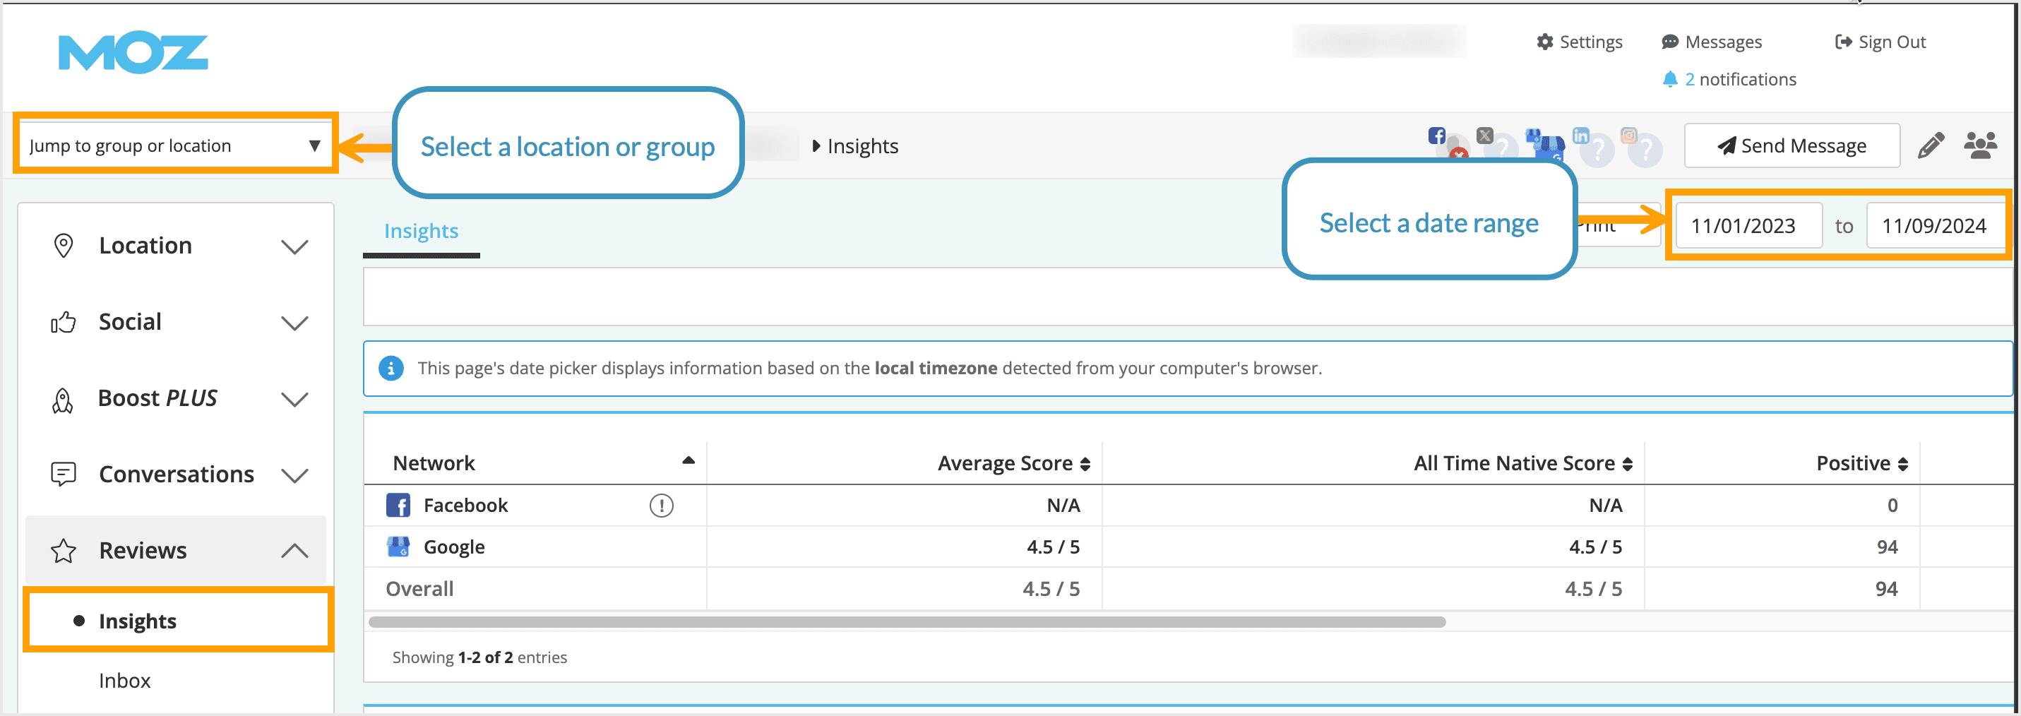The height and width of the screenshot is (716, 2021).
Task: Click the notifications bell icon
Action: coord(1670,78)
